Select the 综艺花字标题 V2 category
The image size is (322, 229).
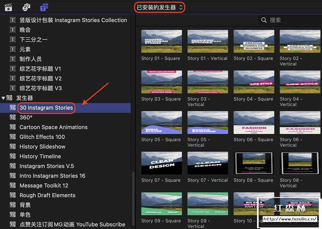(x=65, y=78)
